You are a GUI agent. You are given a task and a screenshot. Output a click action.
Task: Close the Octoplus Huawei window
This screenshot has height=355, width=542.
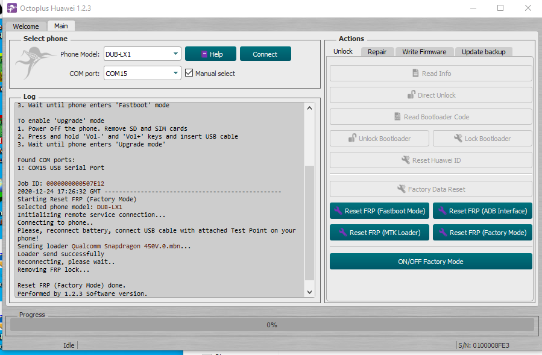528,8
